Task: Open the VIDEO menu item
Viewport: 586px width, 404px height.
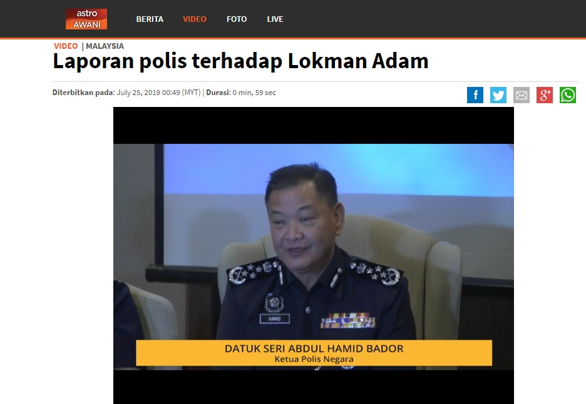Action: pos(195,19)
